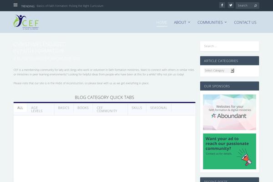Open the hamburger menu icon
Image resolution: width=273 pixels, height=182 pixels.
(15, 5)
